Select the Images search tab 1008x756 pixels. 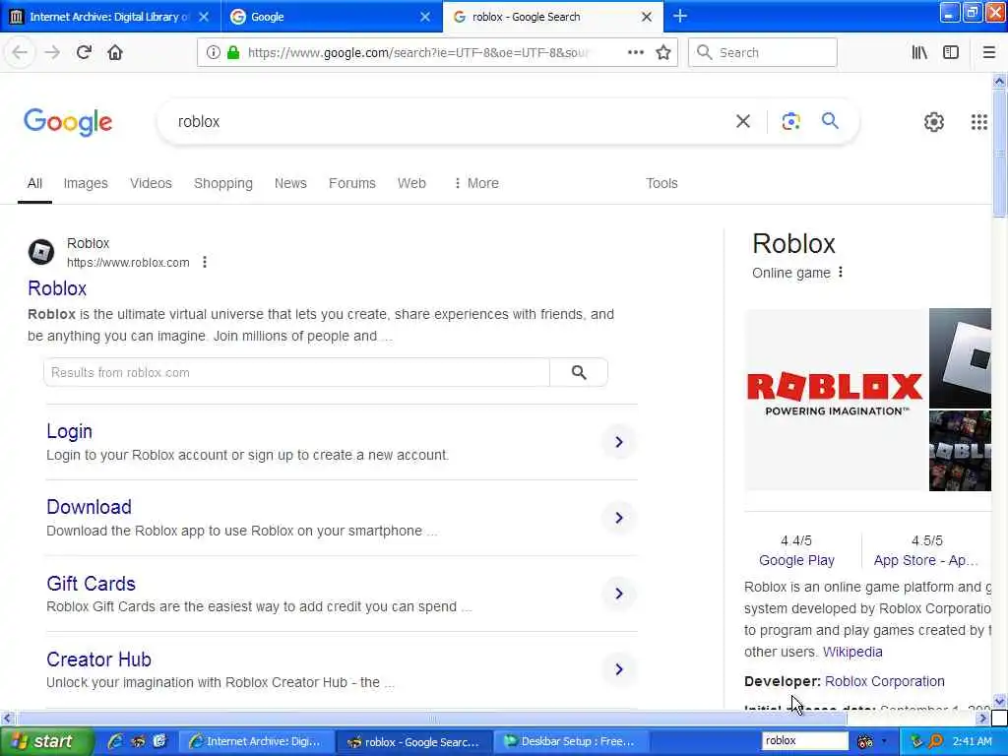click(x=86, y=183)
